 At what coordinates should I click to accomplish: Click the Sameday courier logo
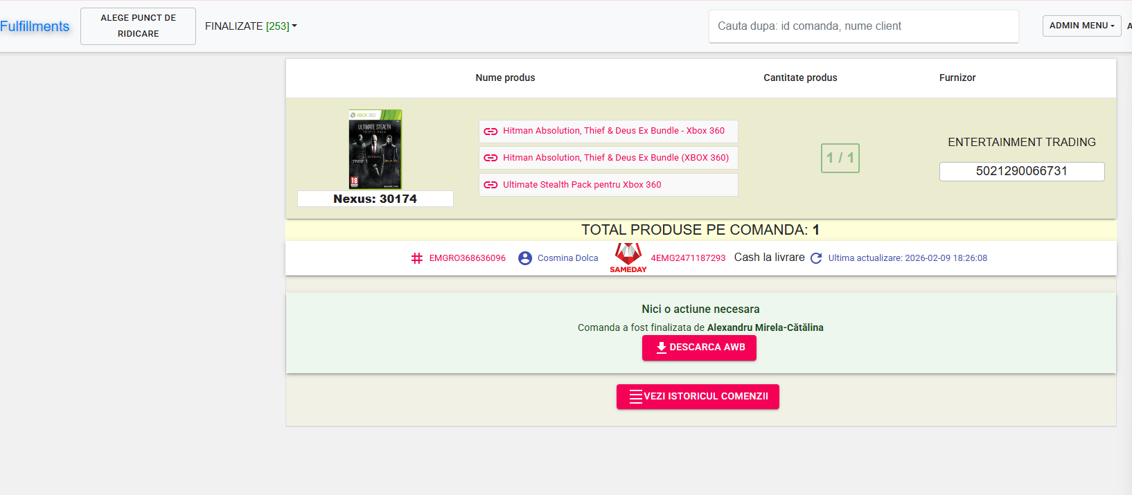pyautogui.click(x=628, y=258)
